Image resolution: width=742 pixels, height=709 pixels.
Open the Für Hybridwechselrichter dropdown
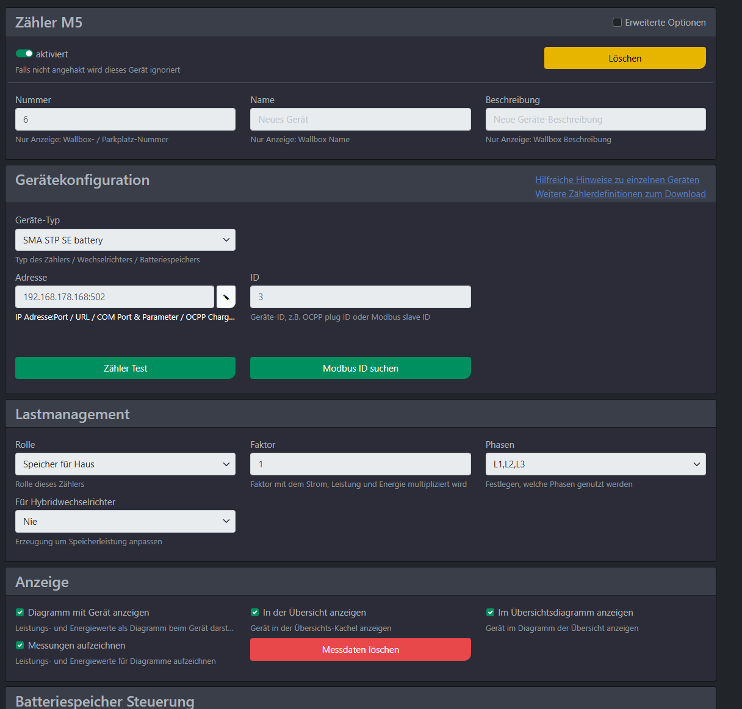point(125,522)
